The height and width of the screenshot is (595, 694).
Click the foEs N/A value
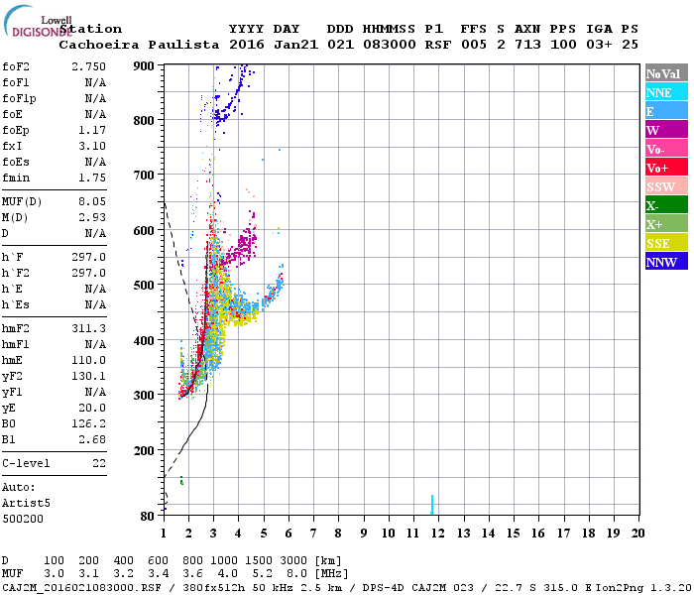(95, 162)
